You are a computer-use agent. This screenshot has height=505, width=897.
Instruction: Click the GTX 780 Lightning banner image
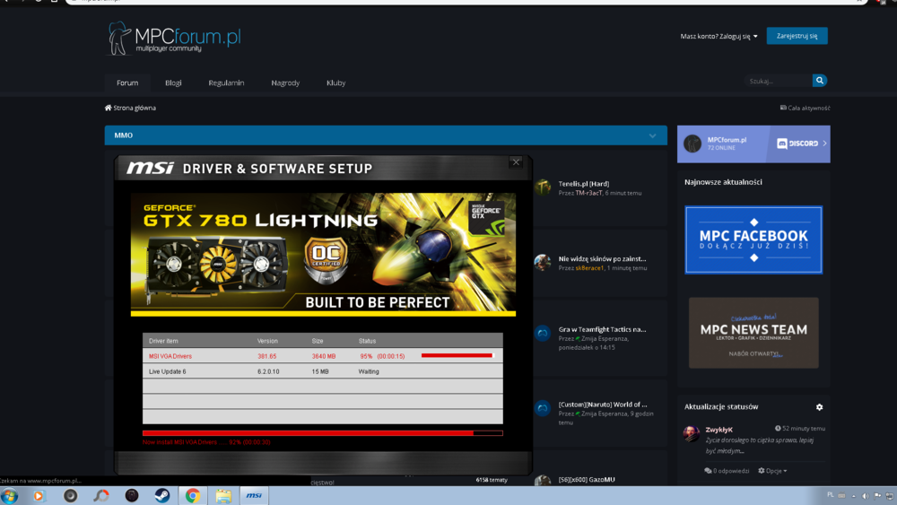click(x=323, y=255)
